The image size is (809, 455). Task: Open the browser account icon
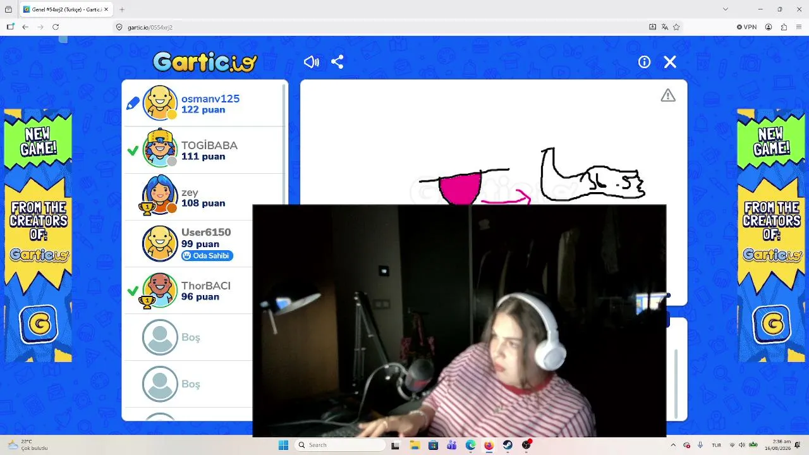coord(769,27)
